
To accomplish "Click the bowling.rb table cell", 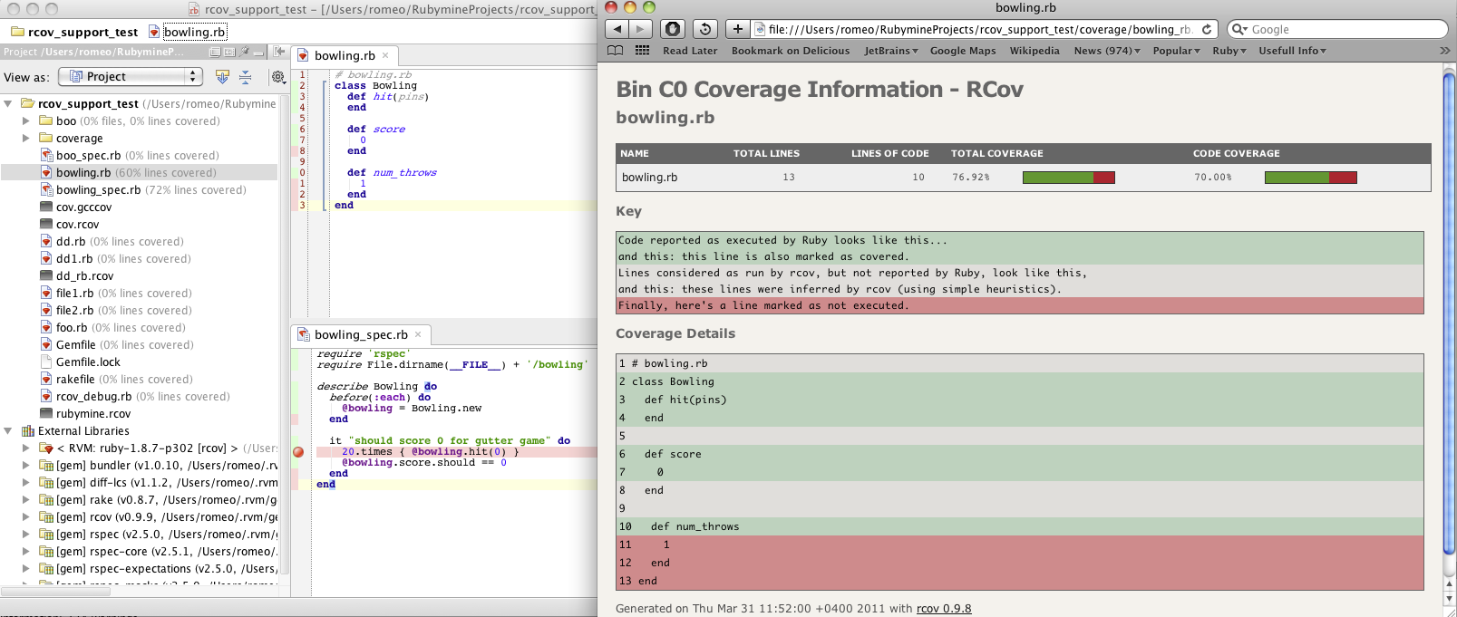I will 649,178.
